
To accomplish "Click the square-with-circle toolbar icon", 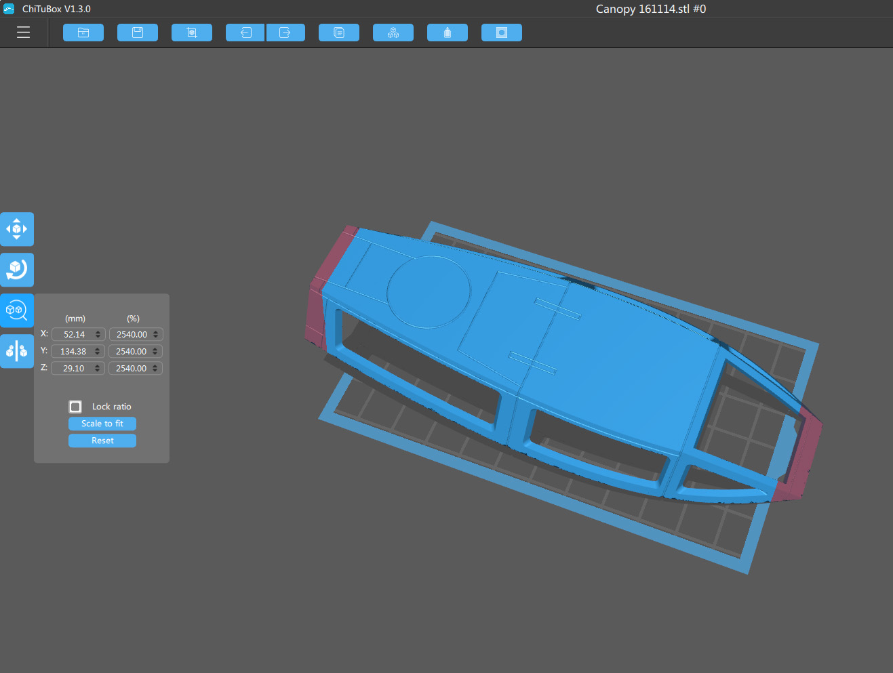I will [x=502, y=33].
